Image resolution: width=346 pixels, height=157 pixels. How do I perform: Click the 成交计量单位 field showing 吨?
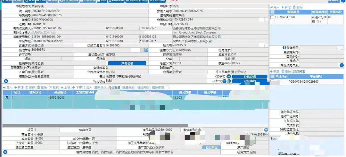pyautogui.click(x=104, y=139)
